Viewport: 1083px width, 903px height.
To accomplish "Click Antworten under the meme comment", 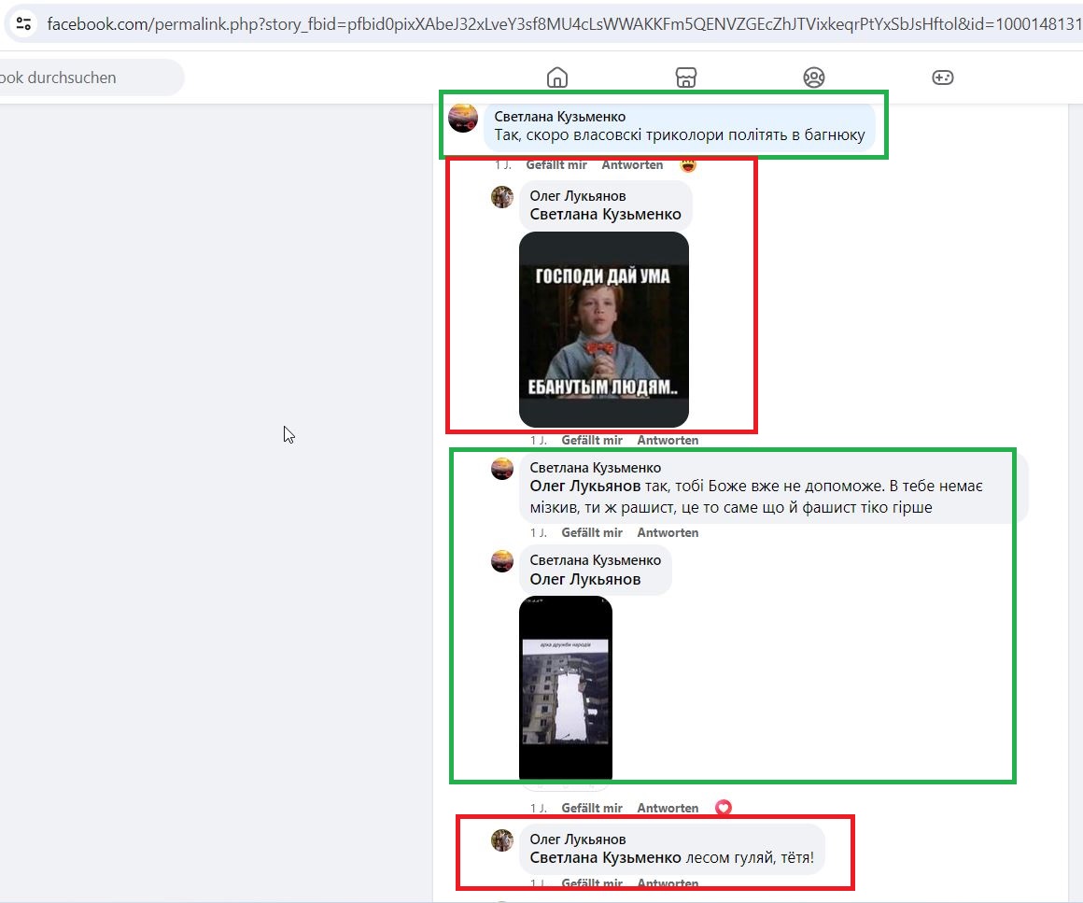I will click(x=668, y=440).
